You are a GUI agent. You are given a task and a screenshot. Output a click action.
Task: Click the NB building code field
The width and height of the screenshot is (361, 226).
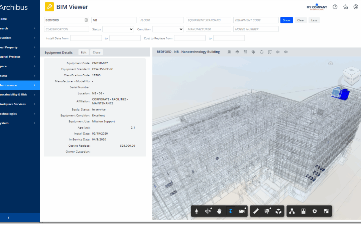click(114, 20)
